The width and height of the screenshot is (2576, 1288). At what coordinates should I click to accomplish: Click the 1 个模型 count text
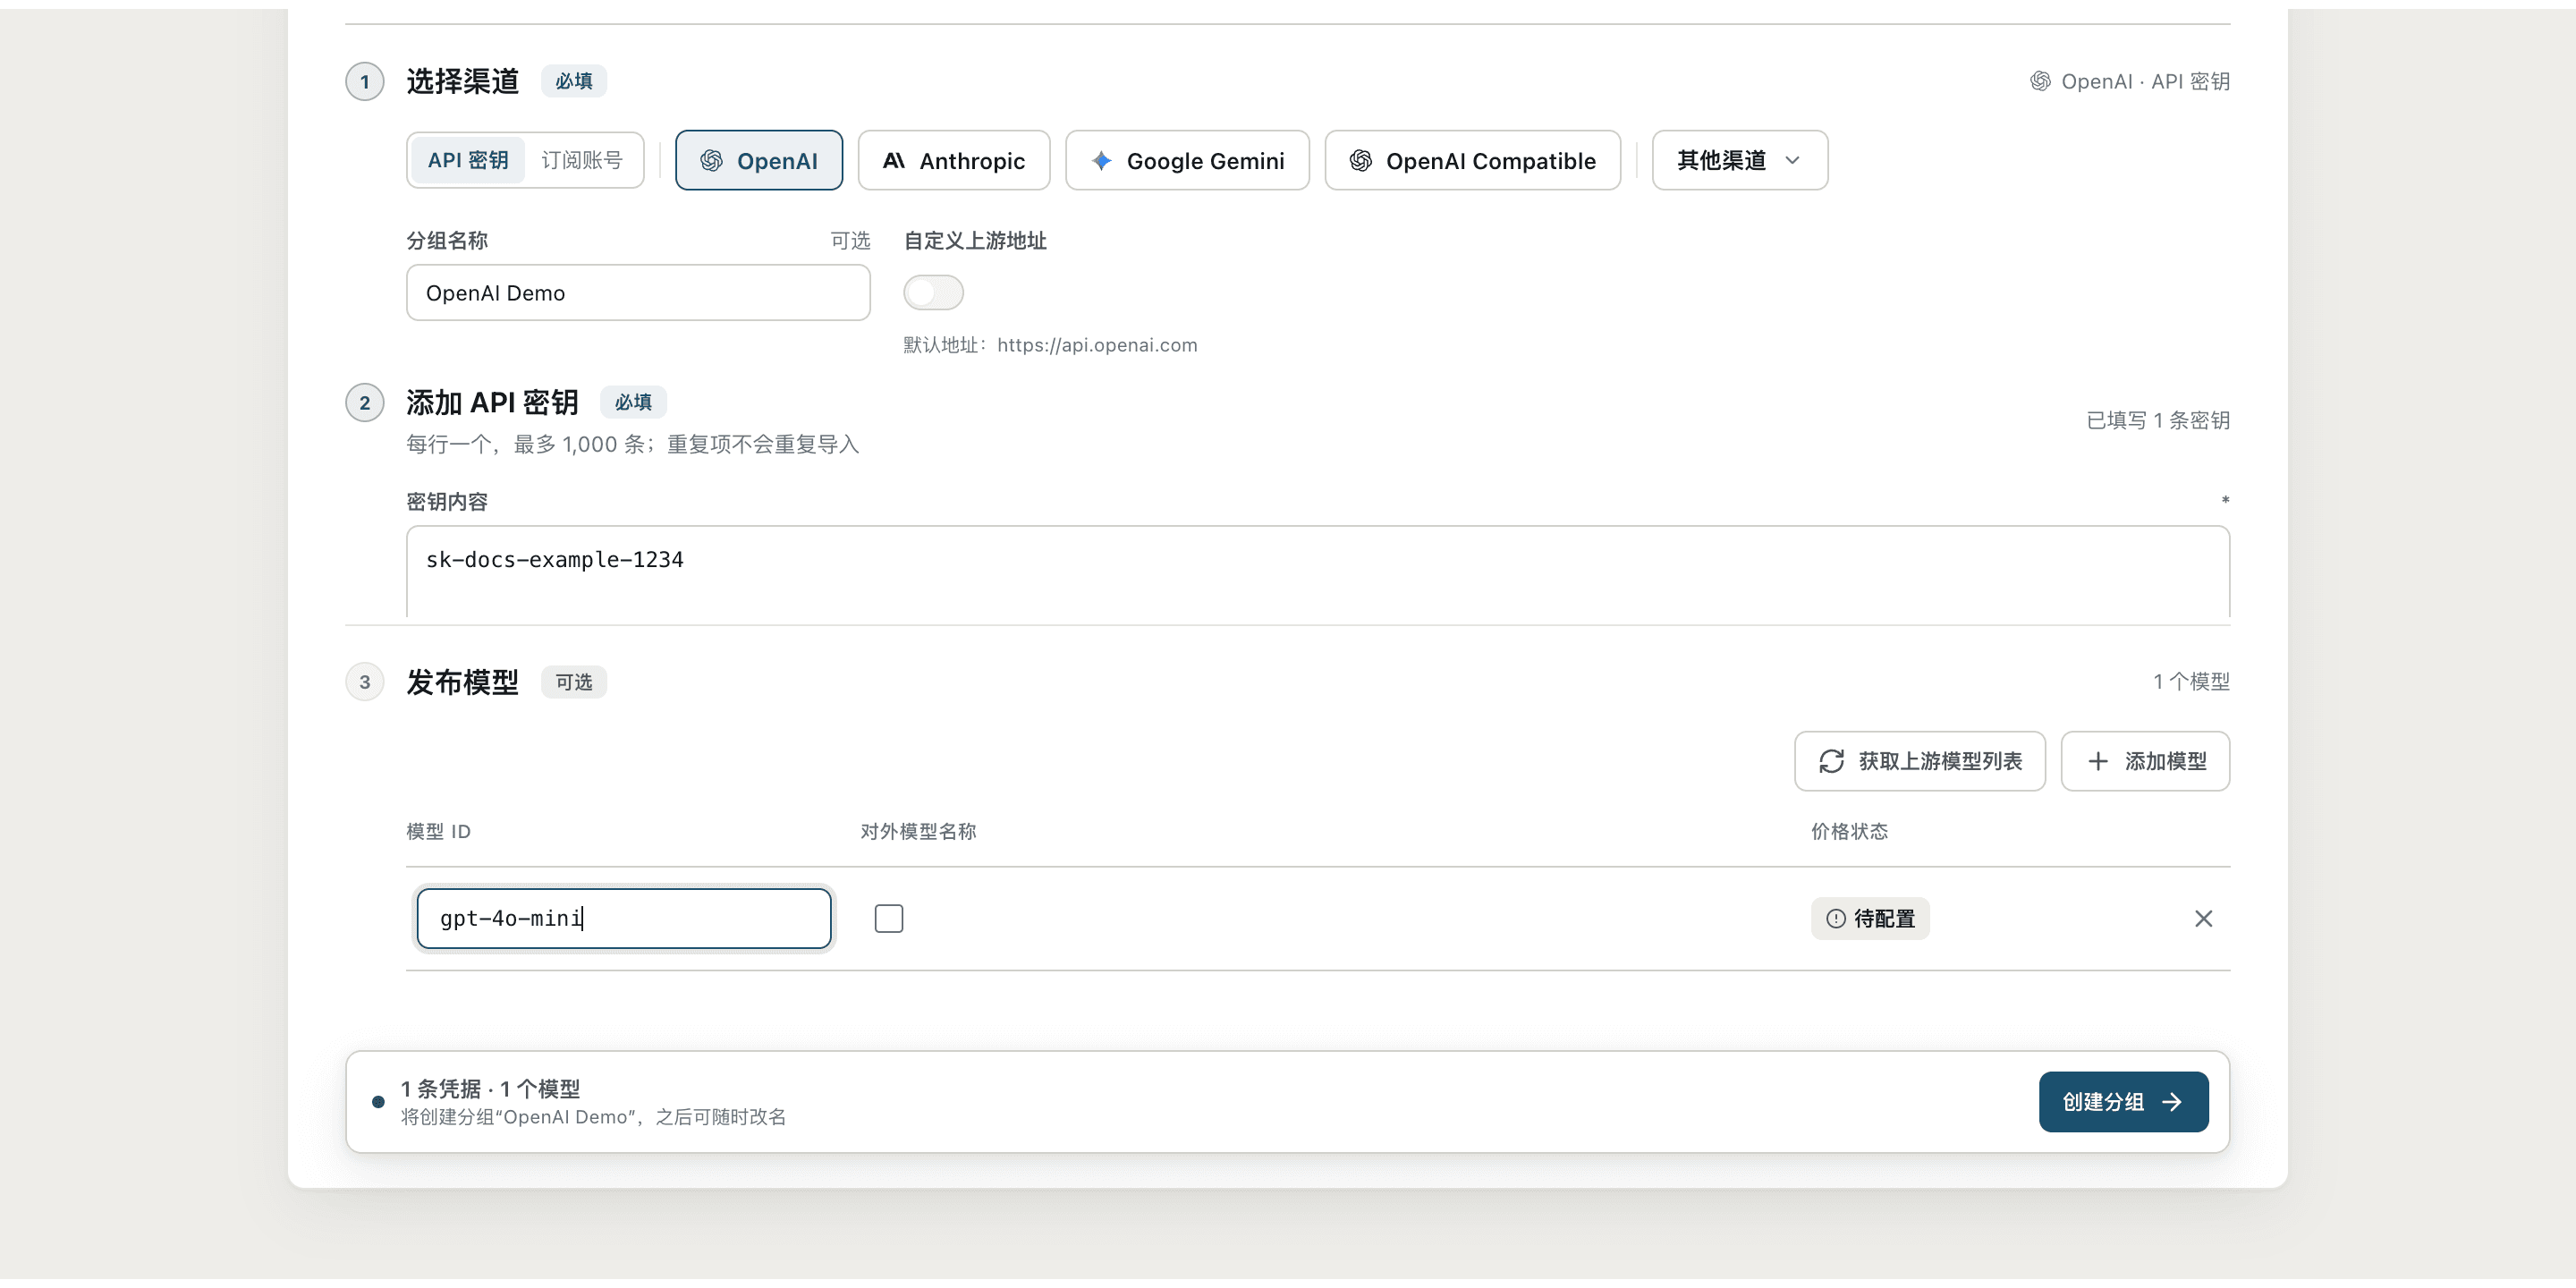click(2191, 682)
